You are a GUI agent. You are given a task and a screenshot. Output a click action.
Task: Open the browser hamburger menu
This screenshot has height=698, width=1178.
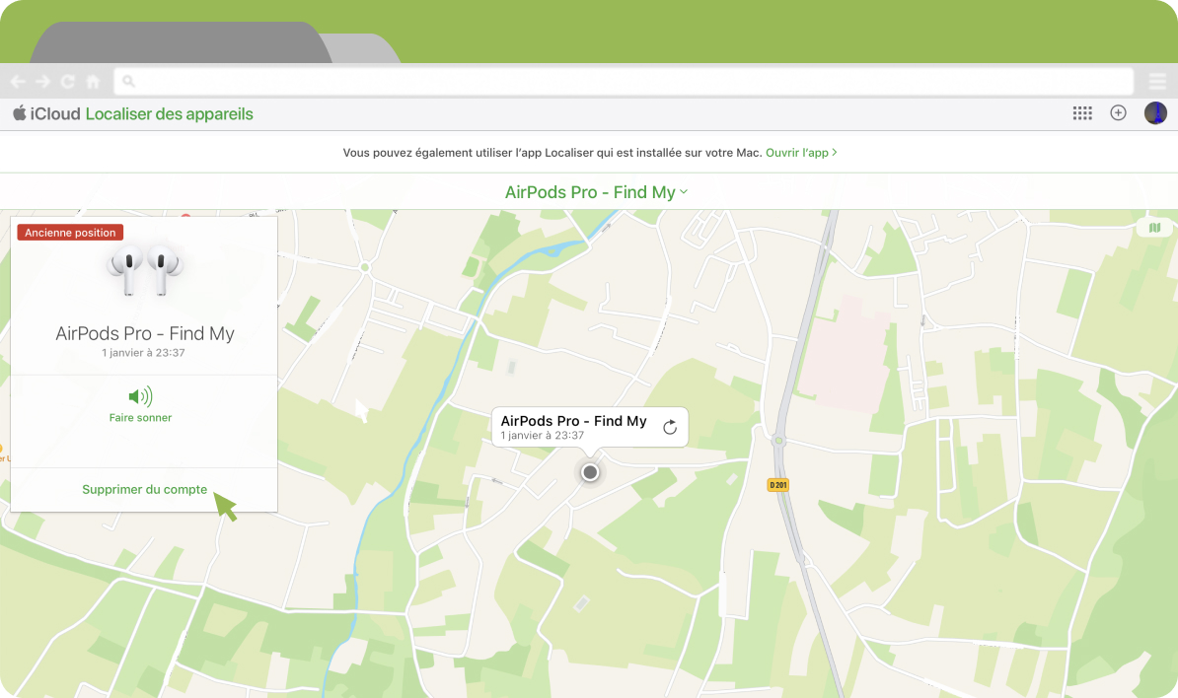[x=1157, y=81]
